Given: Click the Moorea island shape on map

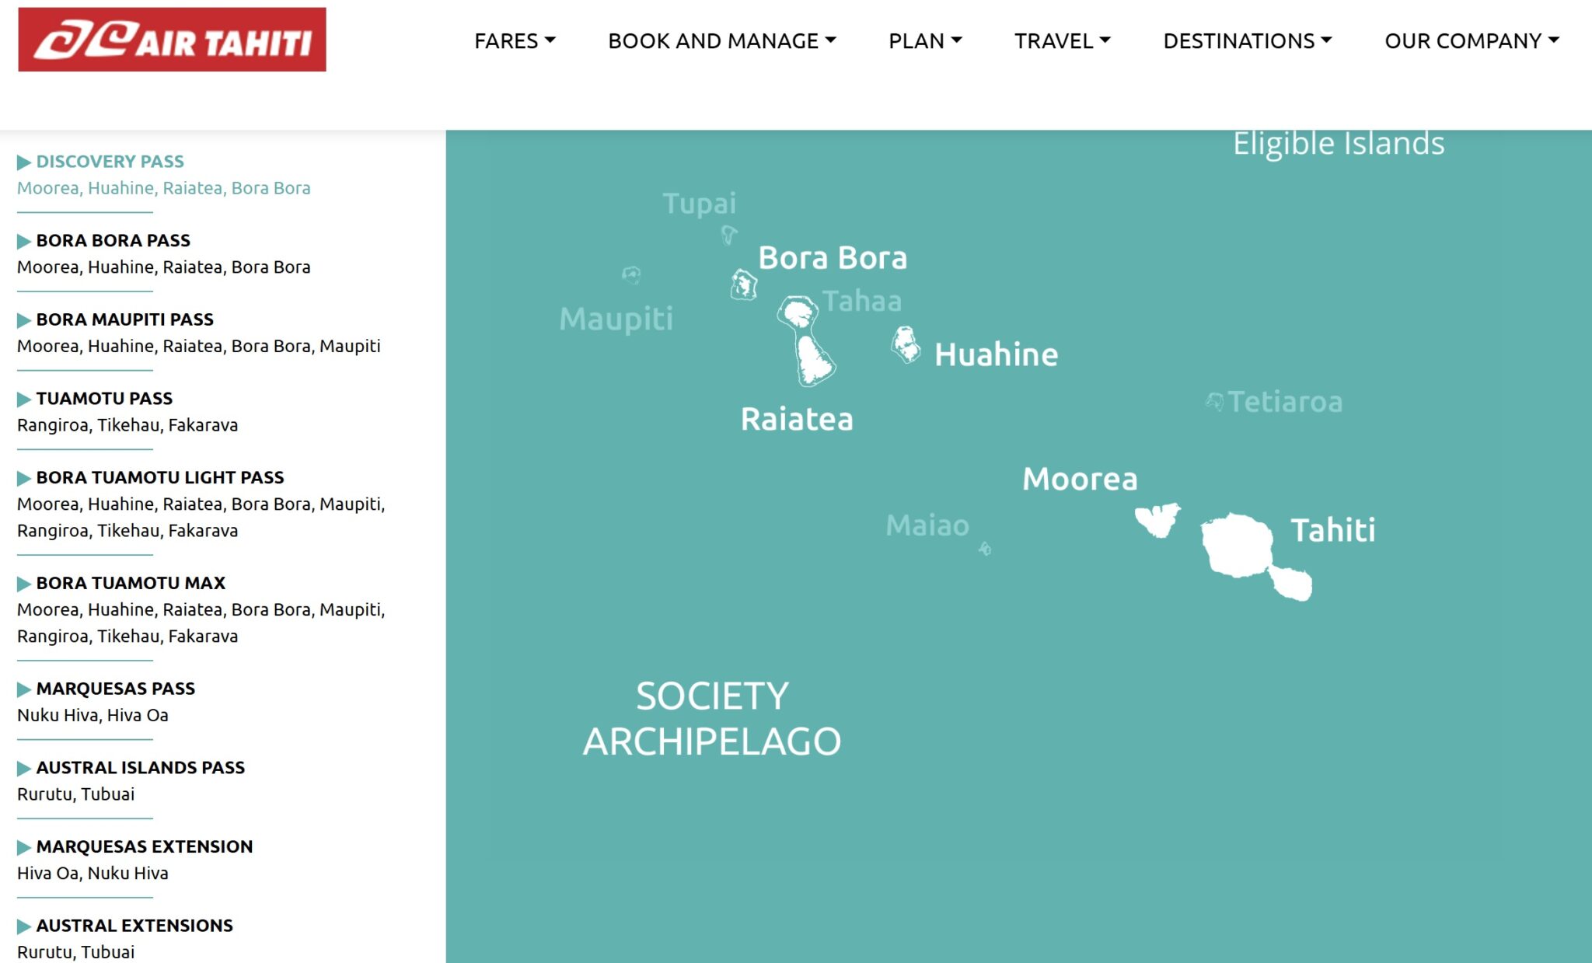Looking at the screenshot, I should [1157, 519].
